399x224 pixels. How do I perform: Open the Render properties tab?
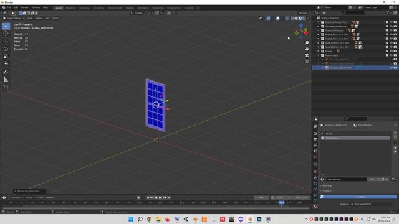pyautogui.click(x=315, y=133)
